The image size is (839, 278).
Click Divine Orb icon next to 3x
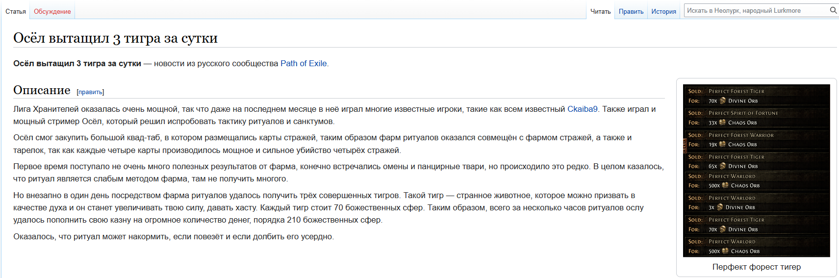click(x=720, y=207)
